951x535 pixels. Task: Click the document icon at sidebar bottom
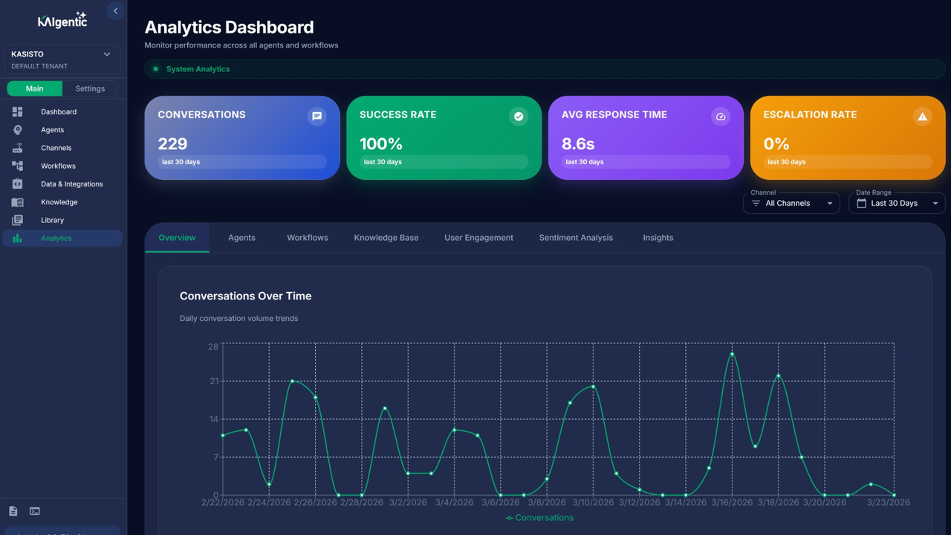click(13, 511)
